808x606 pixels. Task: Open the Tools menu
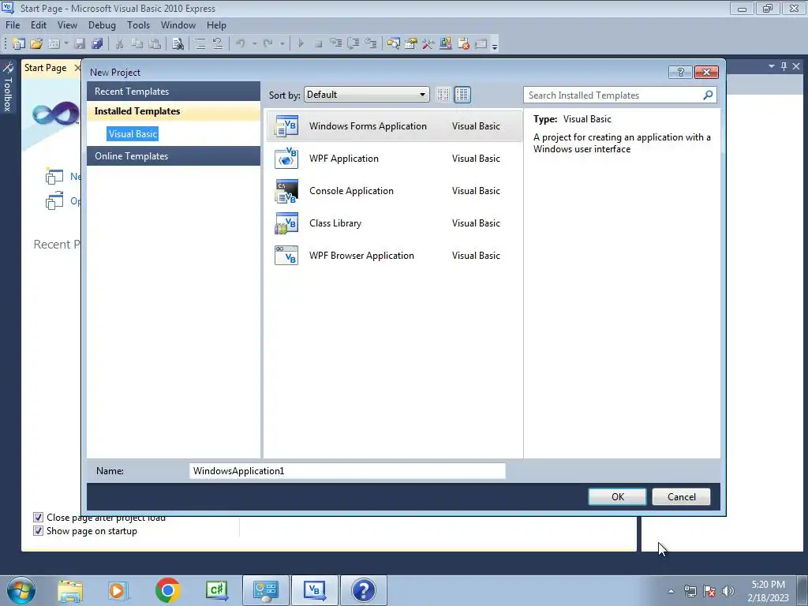point(139,24)
